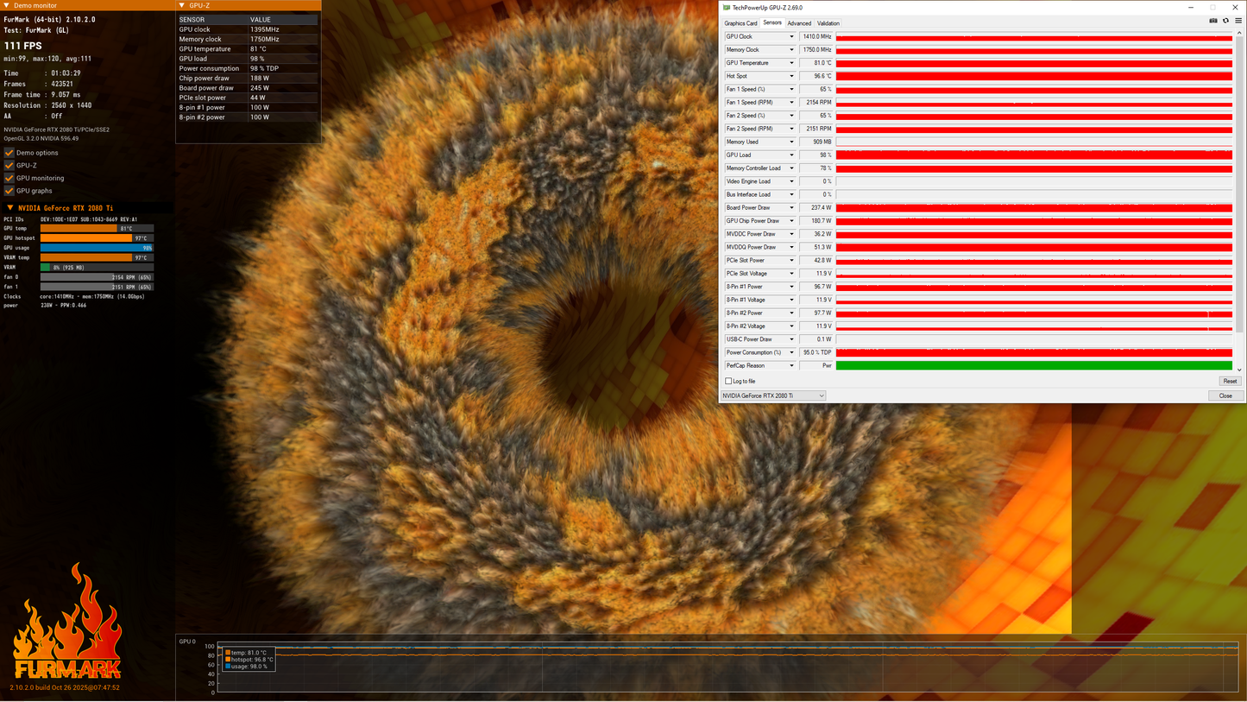Click the 1750.0 MHz Memory Clock value
The image size is (1247, 702).
[x=816, y=50]
